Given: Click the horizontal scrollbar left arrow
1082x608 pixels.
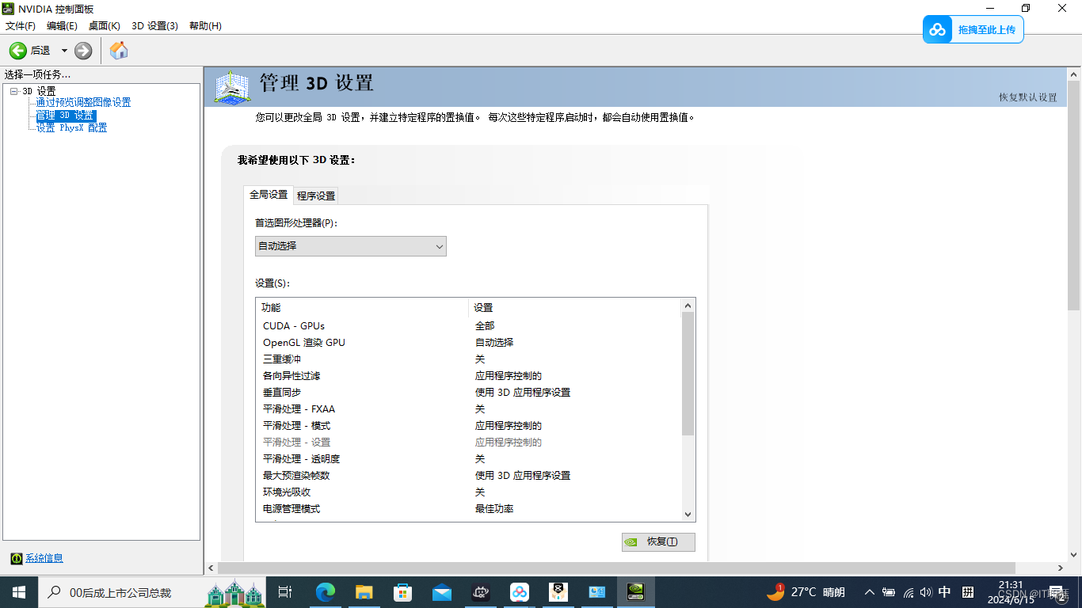Looking at the screenshot, I should (211, 568).
